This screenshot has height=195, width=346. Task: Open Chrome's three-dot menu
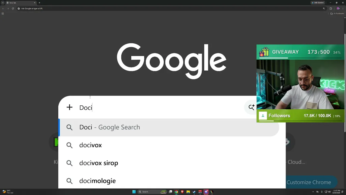coord(343,8)
